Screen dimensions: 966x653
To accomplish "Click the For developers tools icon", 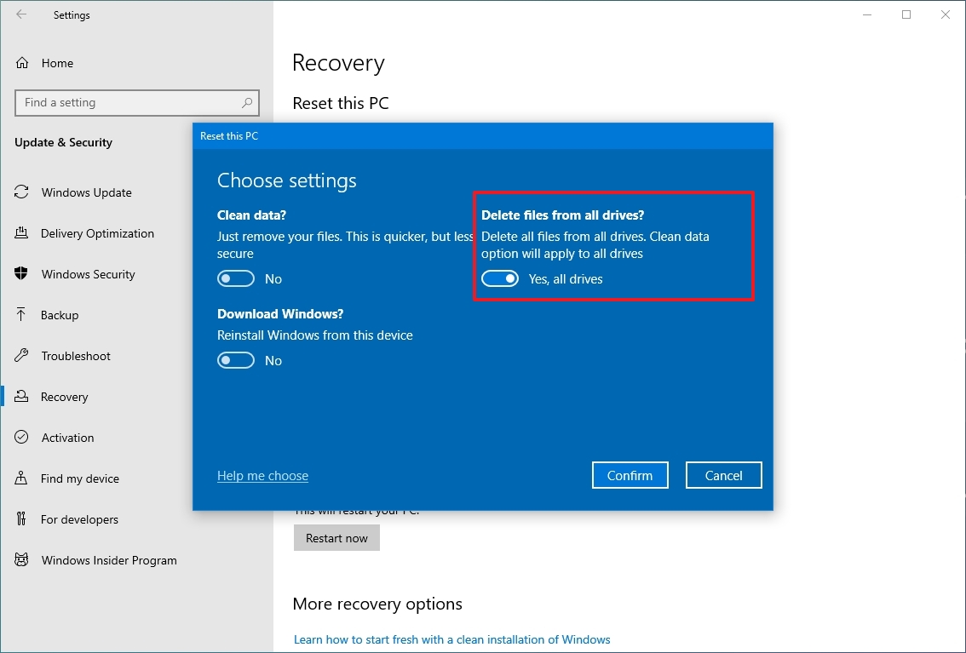I will (21, 518).
